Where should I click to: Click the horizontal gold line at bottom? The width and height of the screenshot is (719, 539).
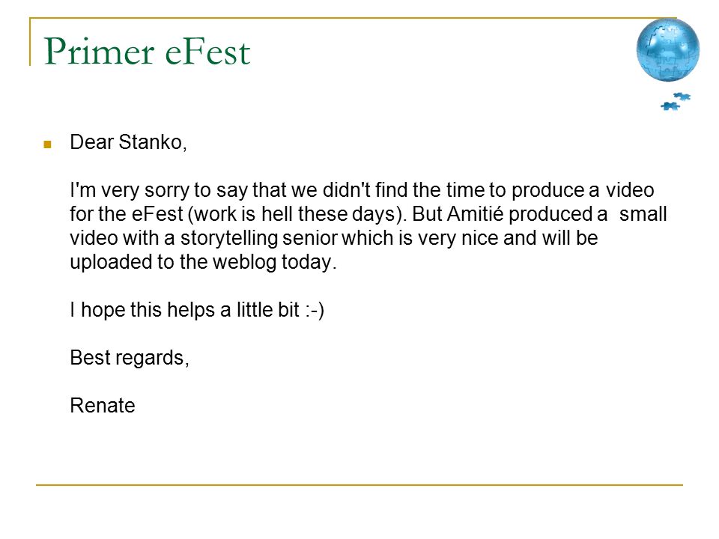[359, 484]
